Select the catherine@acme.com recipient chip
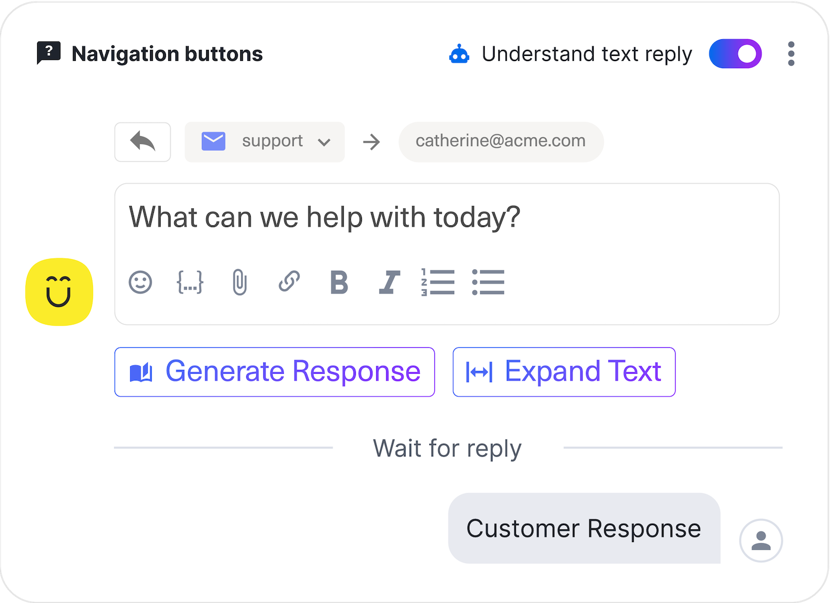This screenshot has height=603, width=830. tap(501, 142)
